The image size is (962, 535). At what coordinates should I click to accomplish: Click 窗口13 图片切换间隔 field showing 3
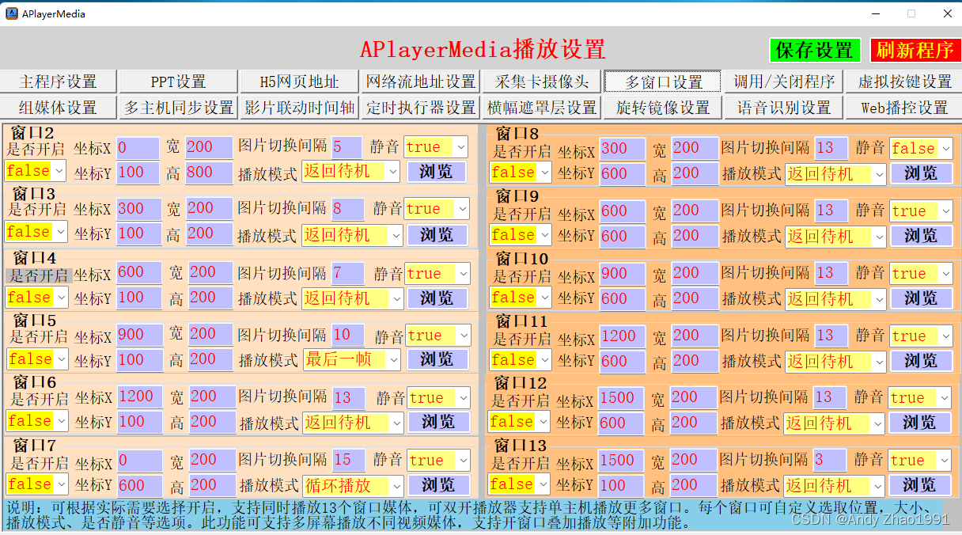[x=829, y=460]
